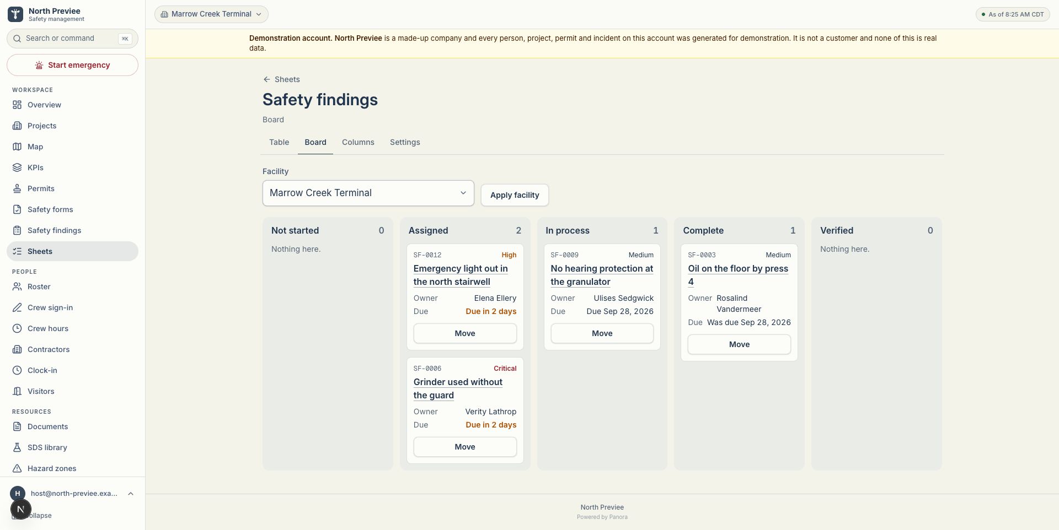Move the SF-0003 oil on floor card
The width and height of the screenshot is (1059, 530).
tap(739, 344)
